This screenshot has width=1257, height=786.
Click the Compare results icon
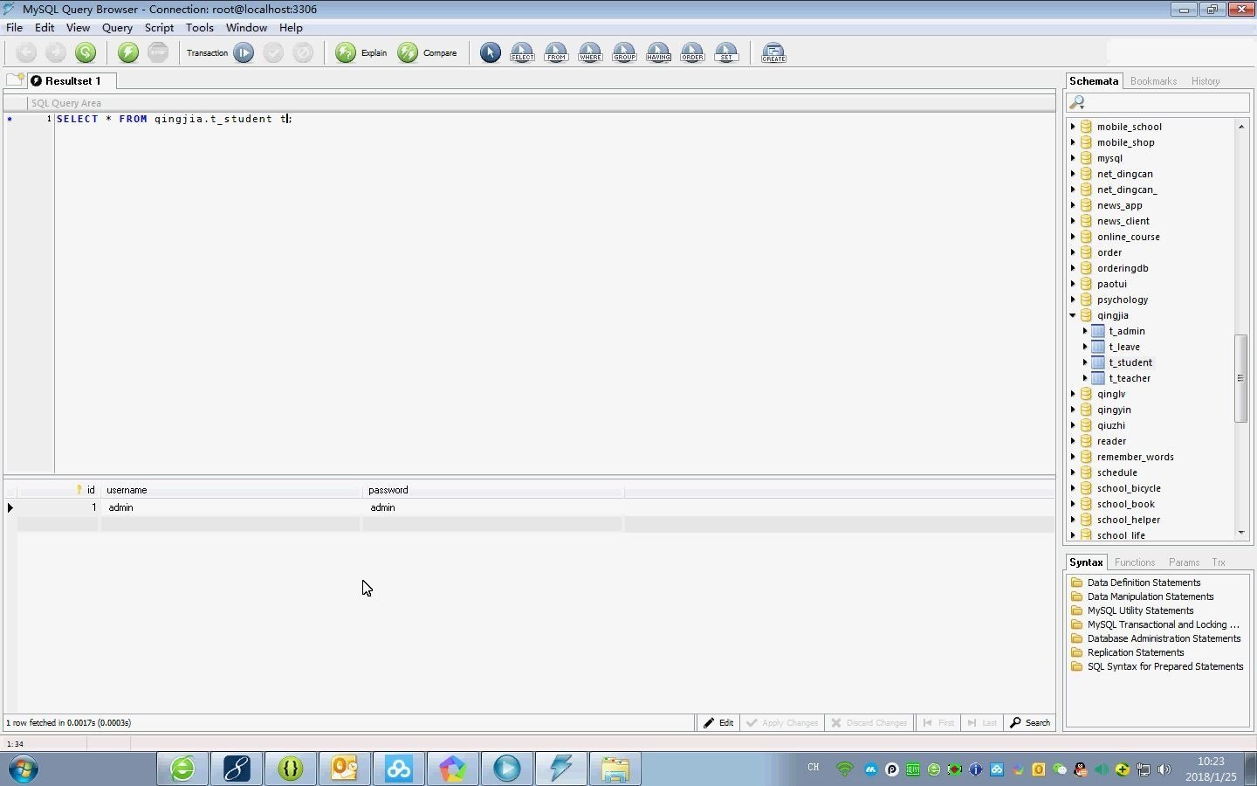(x=408, y=53)
